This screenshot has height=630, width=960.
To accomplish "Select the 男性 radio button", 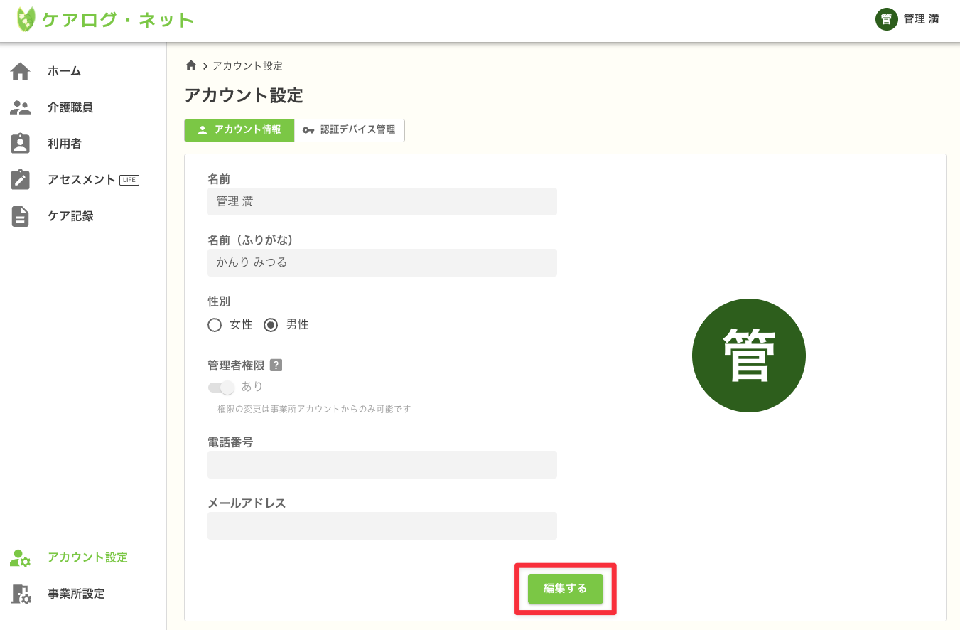I will tap(271, 325).
